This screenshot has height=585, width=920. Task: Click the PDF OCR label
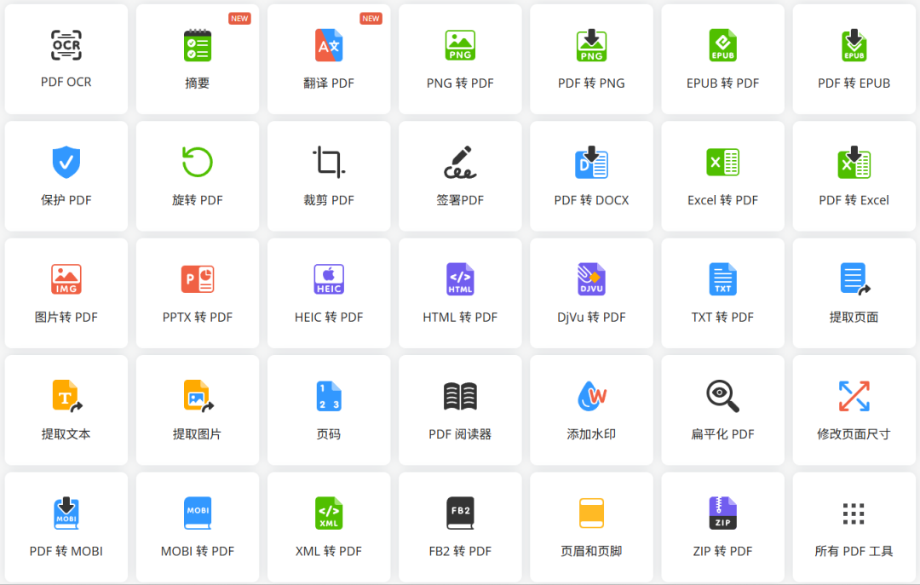(x=66, y=82)
